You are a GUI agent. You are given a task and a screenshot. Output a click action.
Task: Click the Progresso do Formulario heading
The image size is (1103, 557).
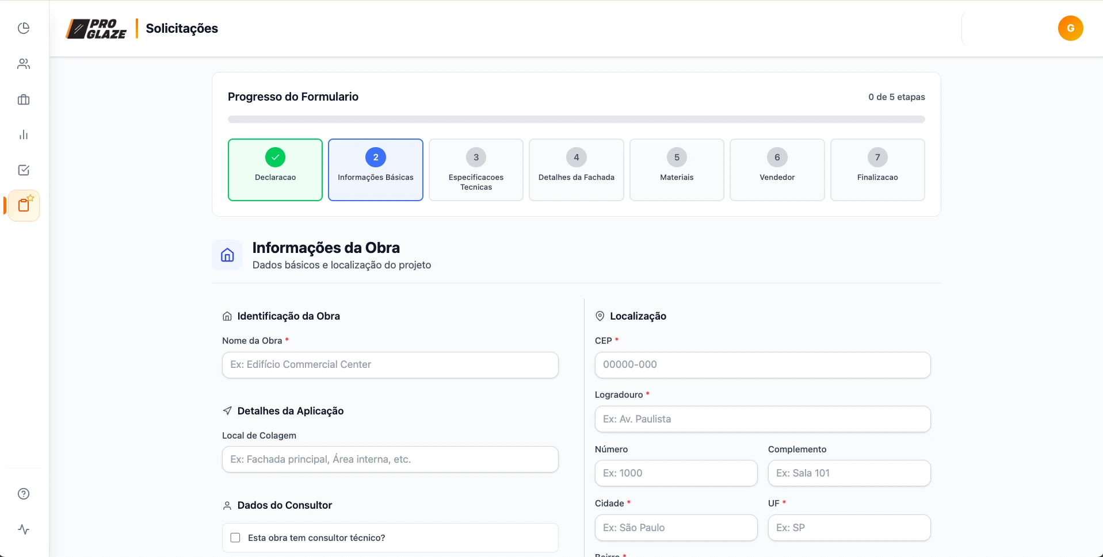pyautogui.click(x=293, y=97)
